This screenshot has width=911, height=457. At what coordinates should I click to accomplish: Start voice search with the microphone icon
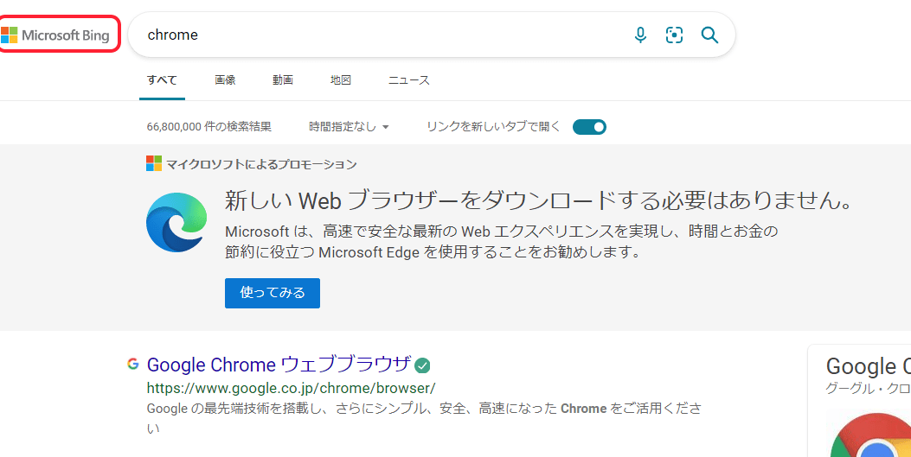point(640,35)
